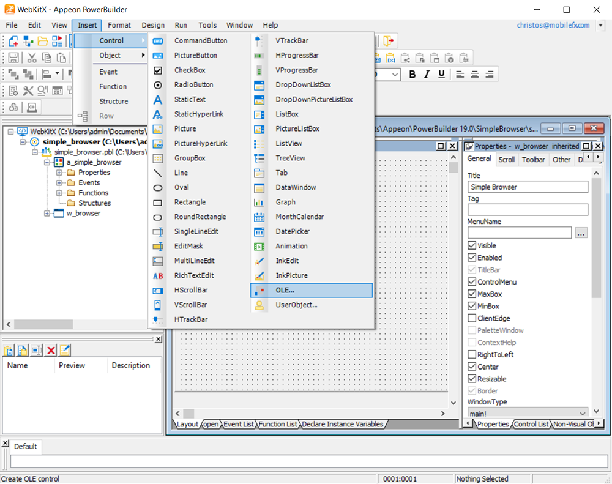Screen dimensions: 612x484
Task: Open the Declare Instance Variables tab
Action: pos(342,424)
